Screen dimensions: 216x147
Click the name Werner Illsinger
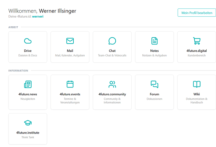(x=58, y=11)
